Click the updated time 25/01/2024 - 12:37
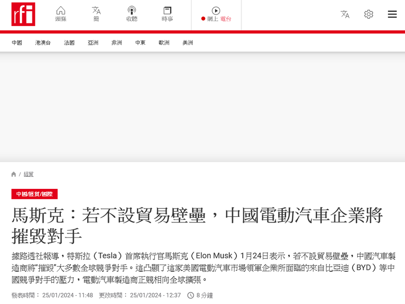This screenshot has width=405, height=304. [x=155, y=295]
